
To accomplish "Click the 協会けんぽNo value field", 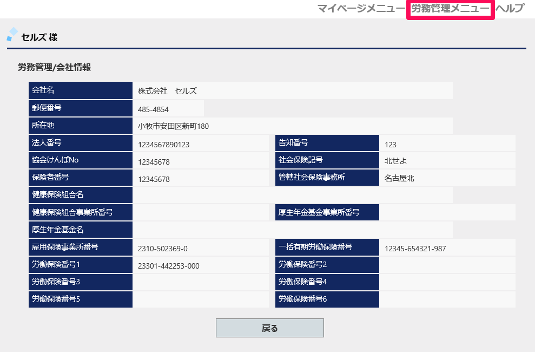I will pos(201,161).
